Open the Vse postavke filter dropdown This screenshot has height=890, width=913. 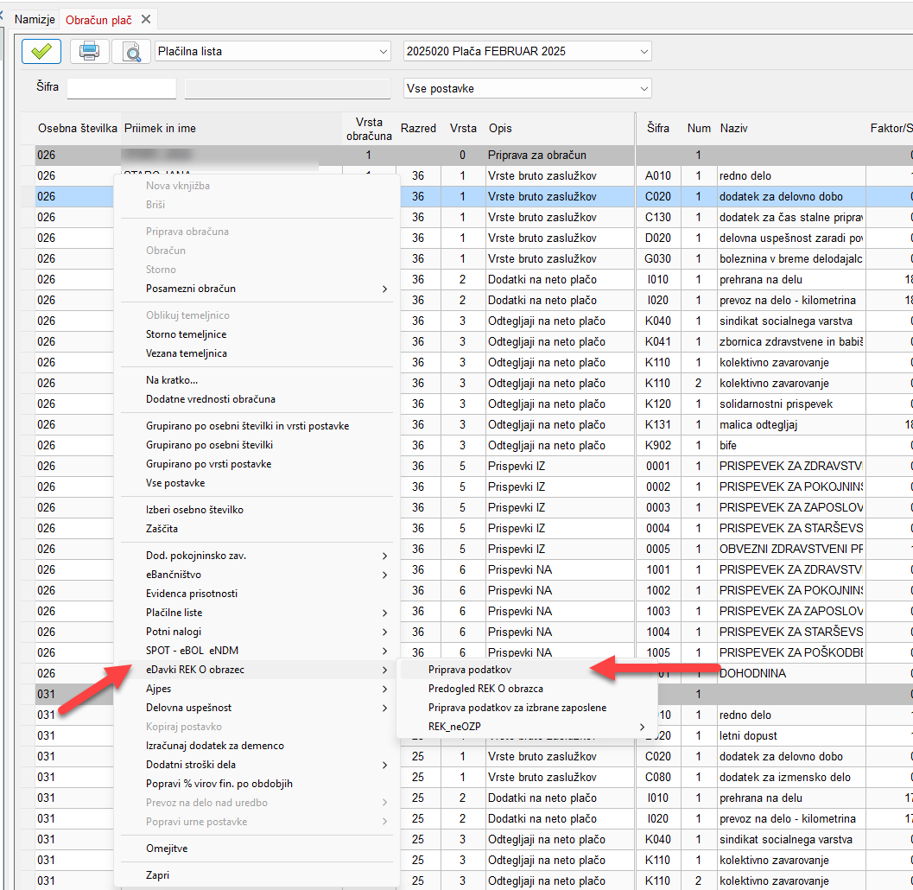pyautogui.click(x=527, y=88)
